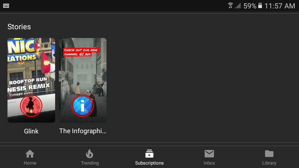Open the Home tab house icon
The height and width of the screenshot is (168, 299).
pos(30,154)
